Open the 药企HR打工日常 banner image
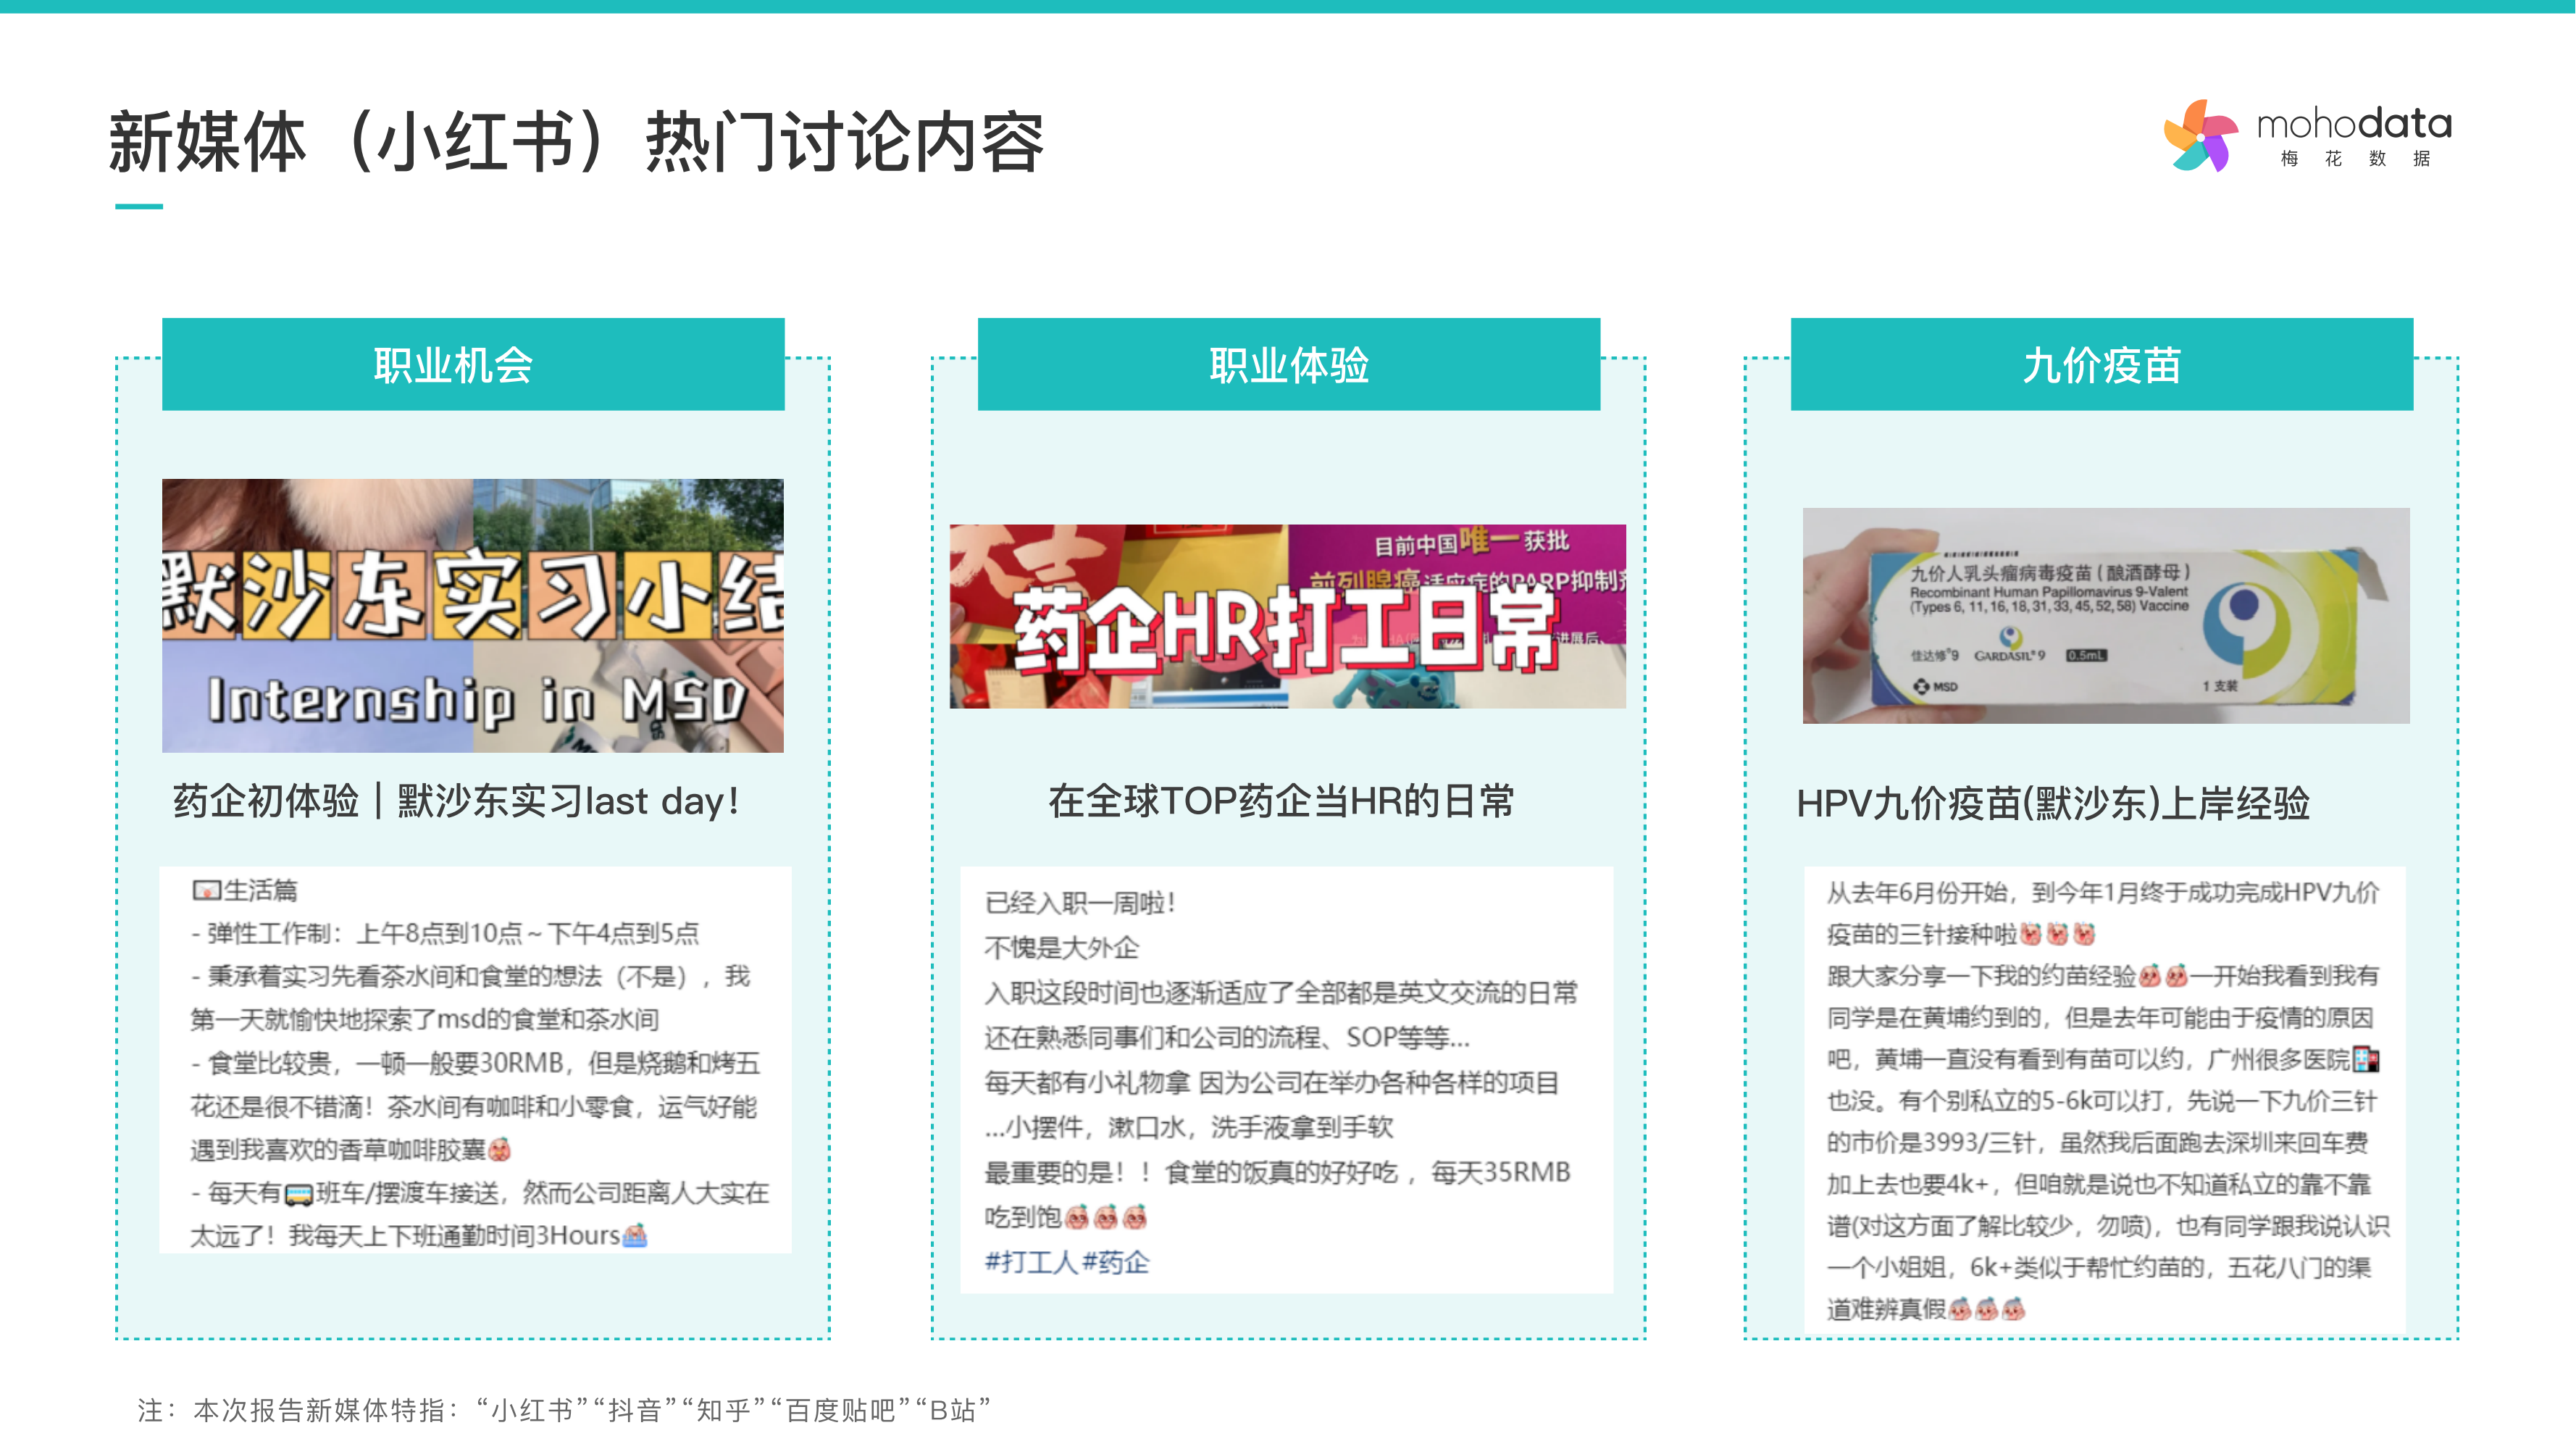The width and height of the screenshot is (2576, 1449). tap(1287, 616)
